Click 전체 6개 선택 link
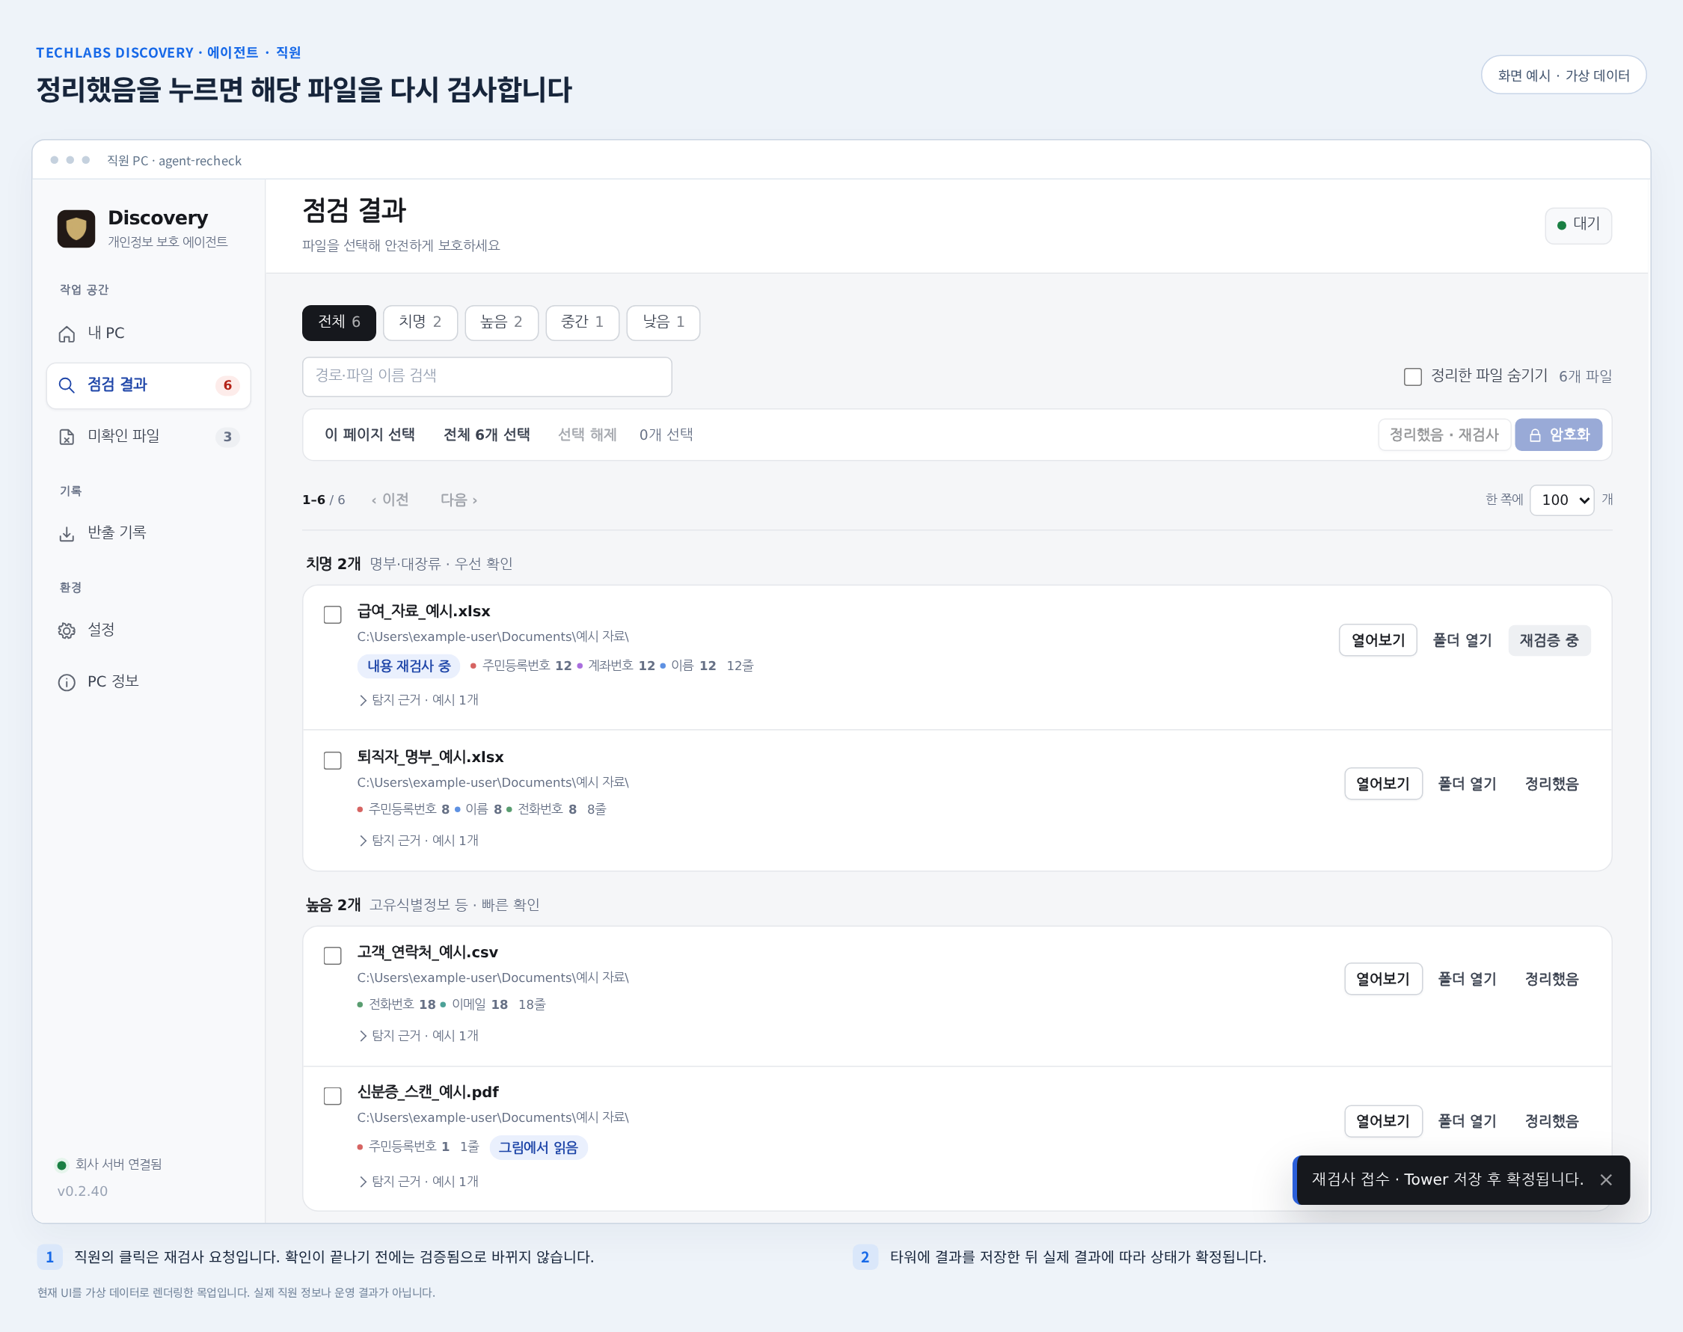 point(487,435)
